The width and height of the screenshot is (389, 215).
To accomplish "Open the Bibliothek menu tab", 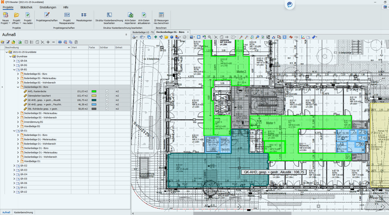I will [26, 7].
